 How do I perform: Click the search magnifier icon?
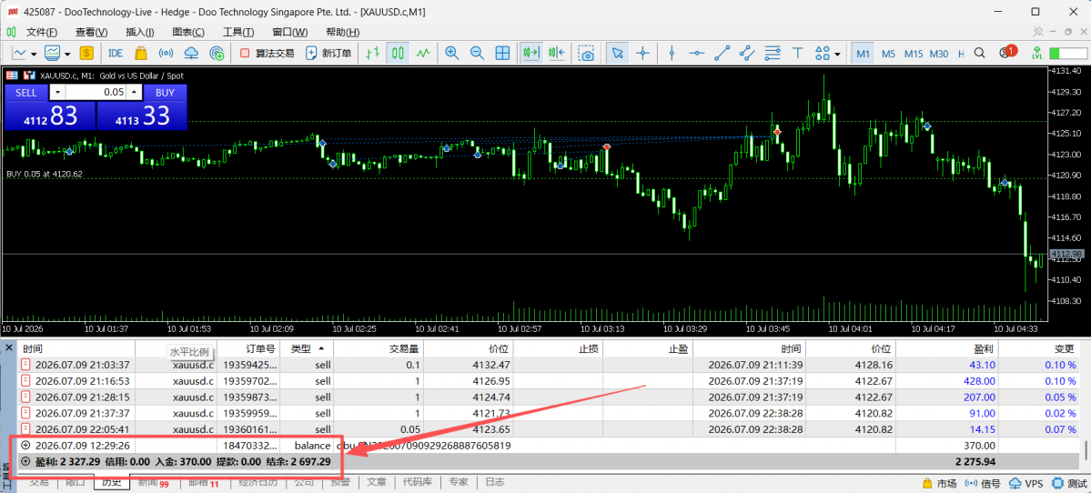[x=979, y=53]
